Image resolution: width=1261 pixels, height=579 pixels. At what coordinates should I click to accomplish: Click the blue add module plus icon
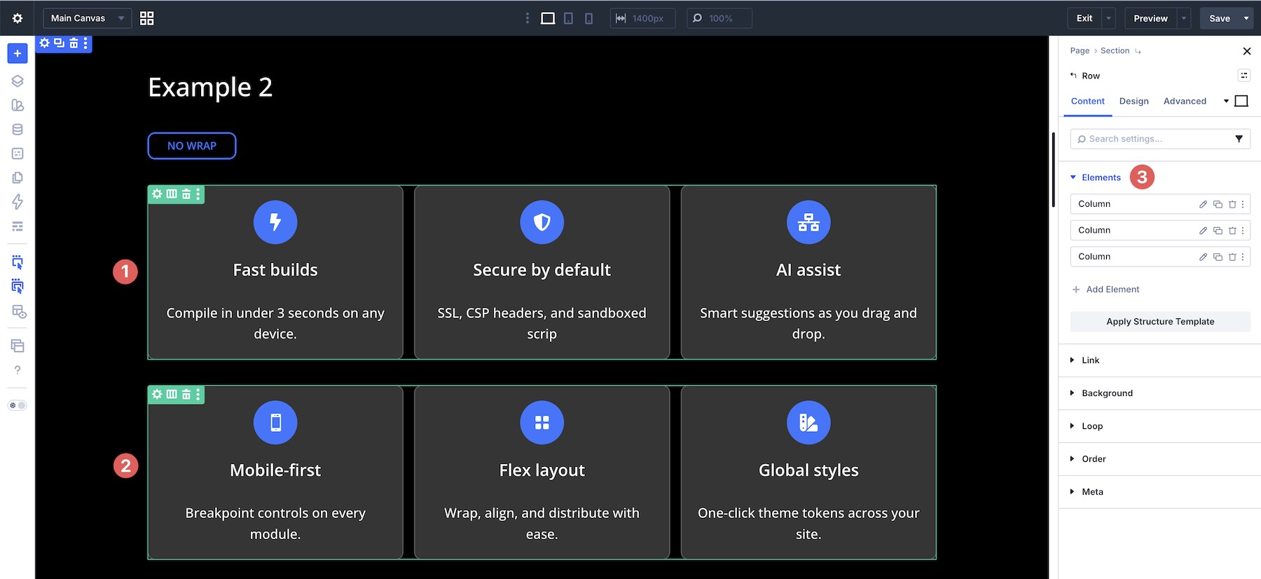(x=18, y=53)
